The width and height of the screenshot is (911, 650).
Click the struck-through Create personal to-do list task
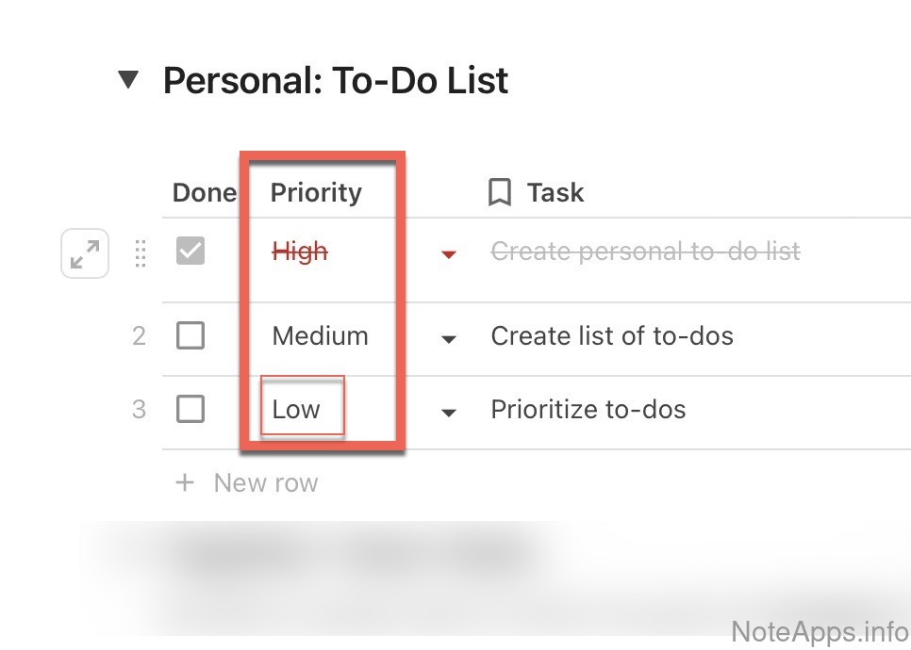click(645, 252)
